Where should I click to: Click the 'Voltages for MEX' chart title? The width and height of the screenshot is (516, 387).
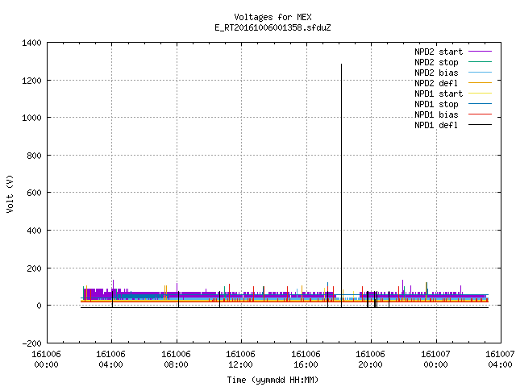tap(273, 17)
